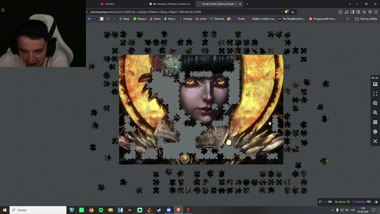Open Logitech G Hub from taskbar
Screen dimensions: 380x214
click(x=130, y=210)
